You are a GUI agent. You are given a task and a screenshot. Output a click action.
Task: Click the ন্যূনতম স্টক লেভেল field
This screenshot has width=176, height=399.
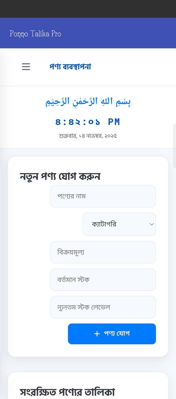pyautogui.click(x=103, y=307)
